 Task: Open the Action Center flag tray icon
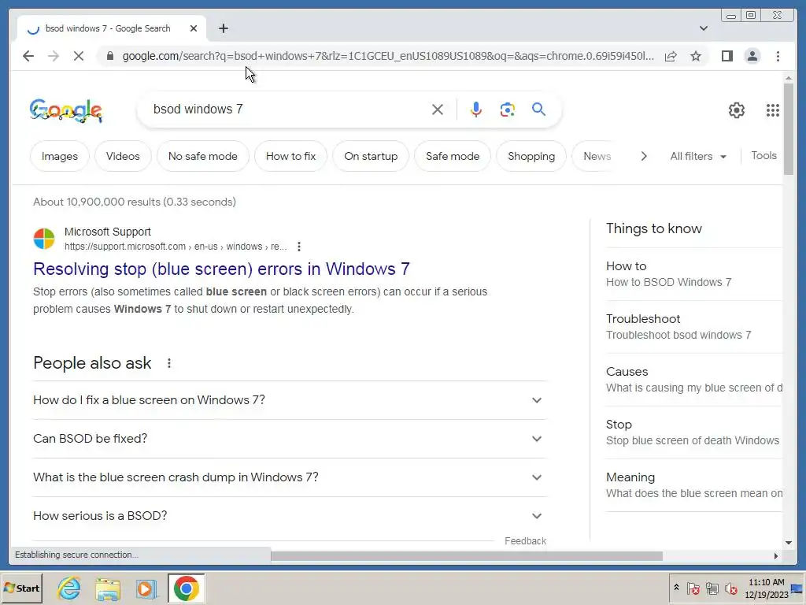693,588
